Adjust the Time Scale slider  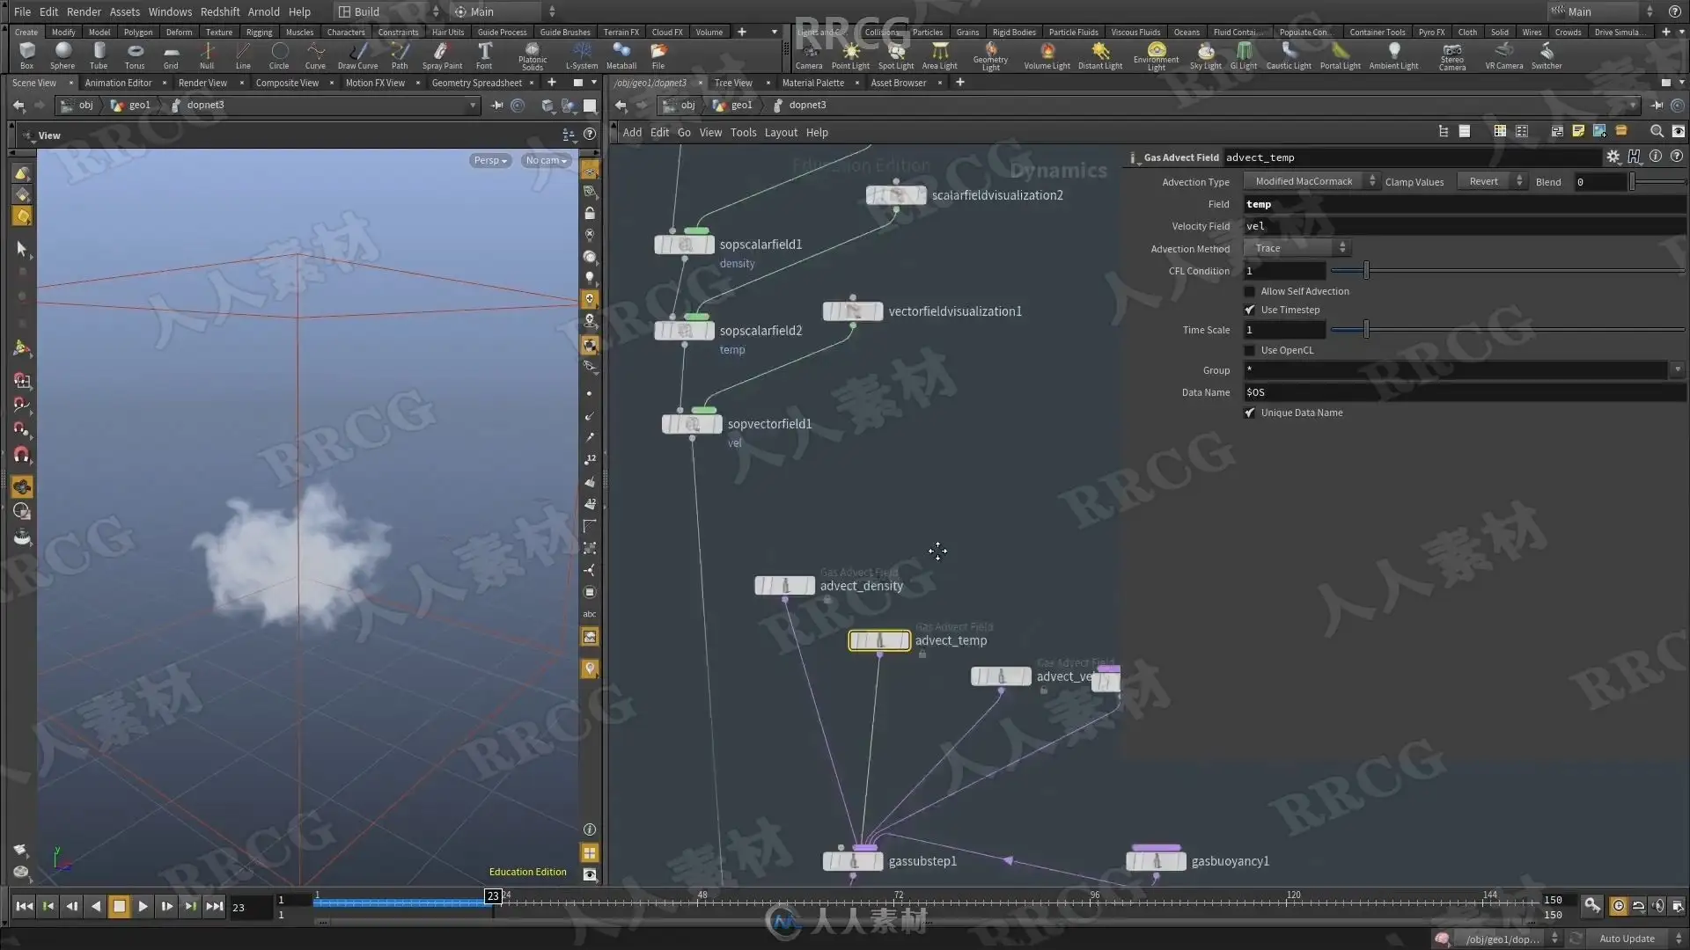[1508, 330]
